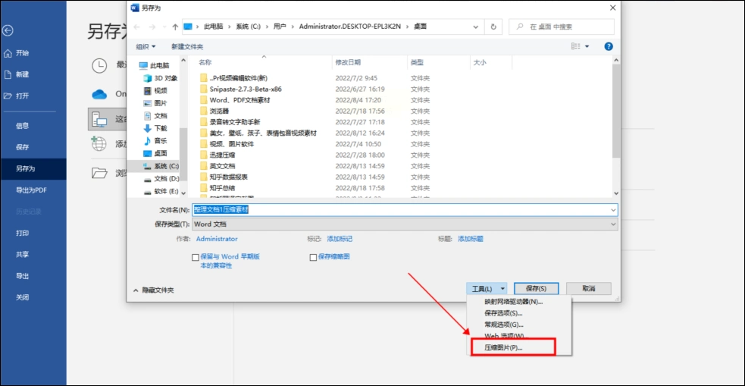745x386 pixels.
Task: Open the 保存类型 Word 文档 dropdown
Action: [405, 224]
